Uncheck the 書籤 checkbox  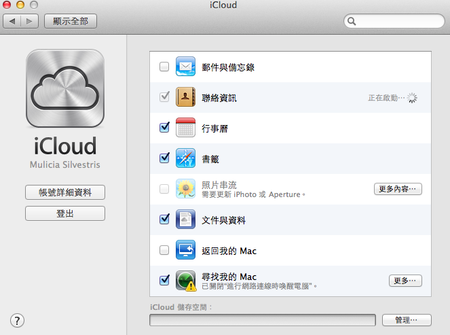tap(164, 158)
